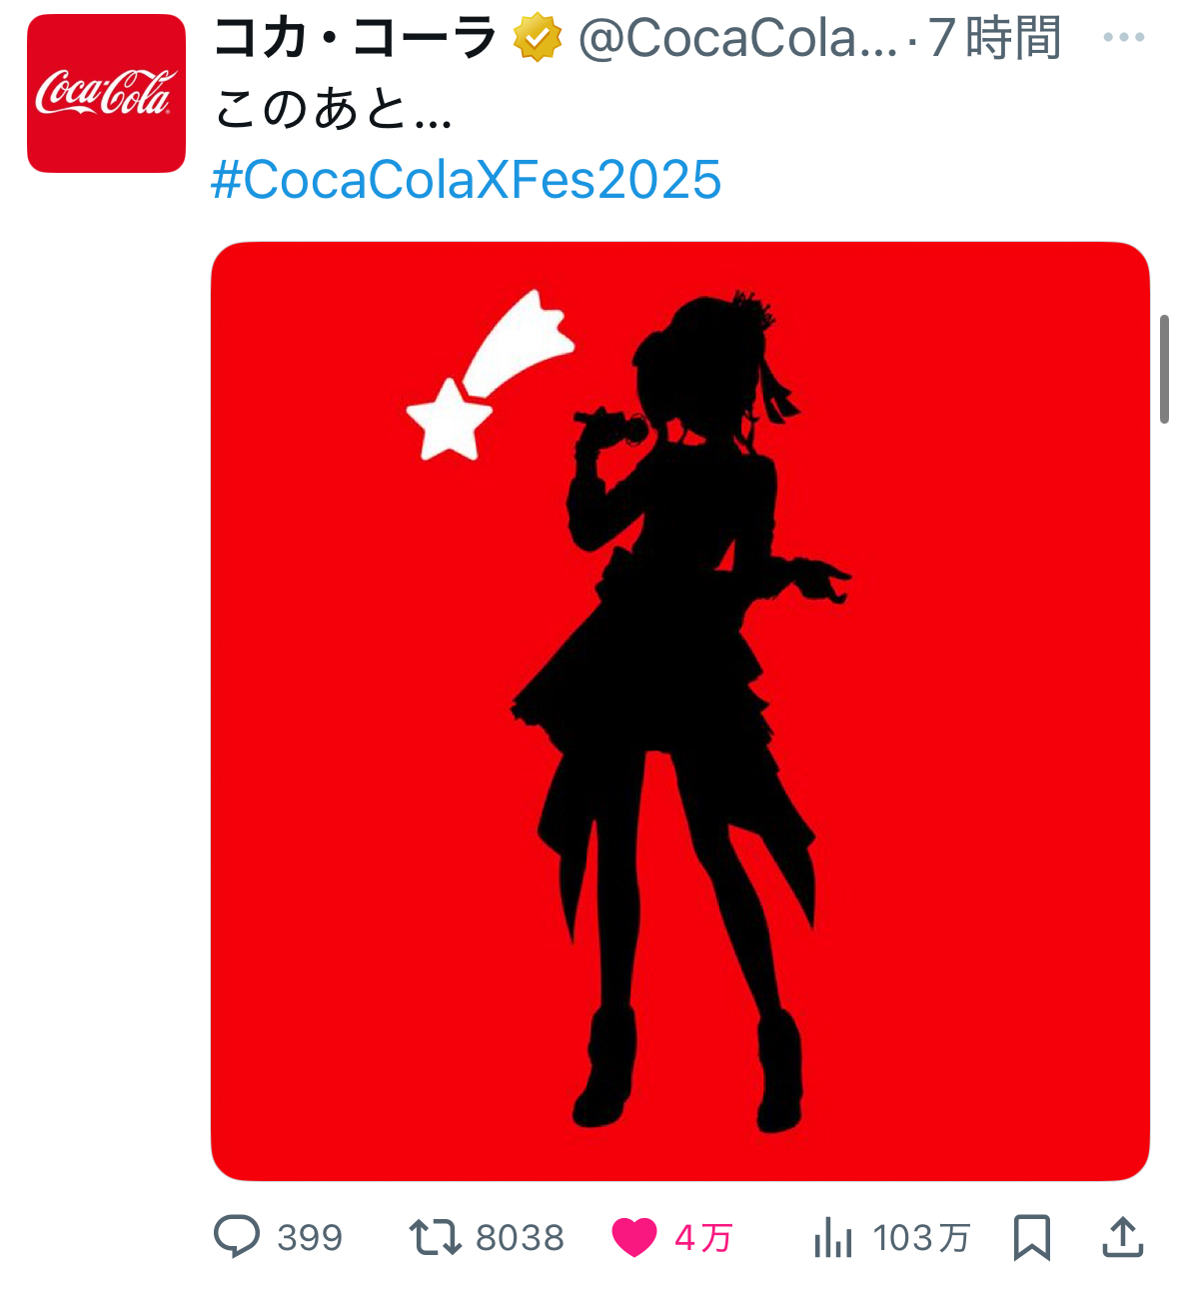Tap the コカ・コーラ display name

tap(355, 38)
